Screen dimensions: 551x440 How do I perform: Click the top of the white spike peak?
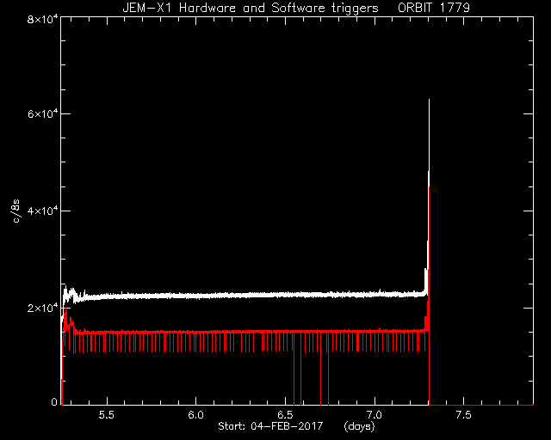pos(429,101)
